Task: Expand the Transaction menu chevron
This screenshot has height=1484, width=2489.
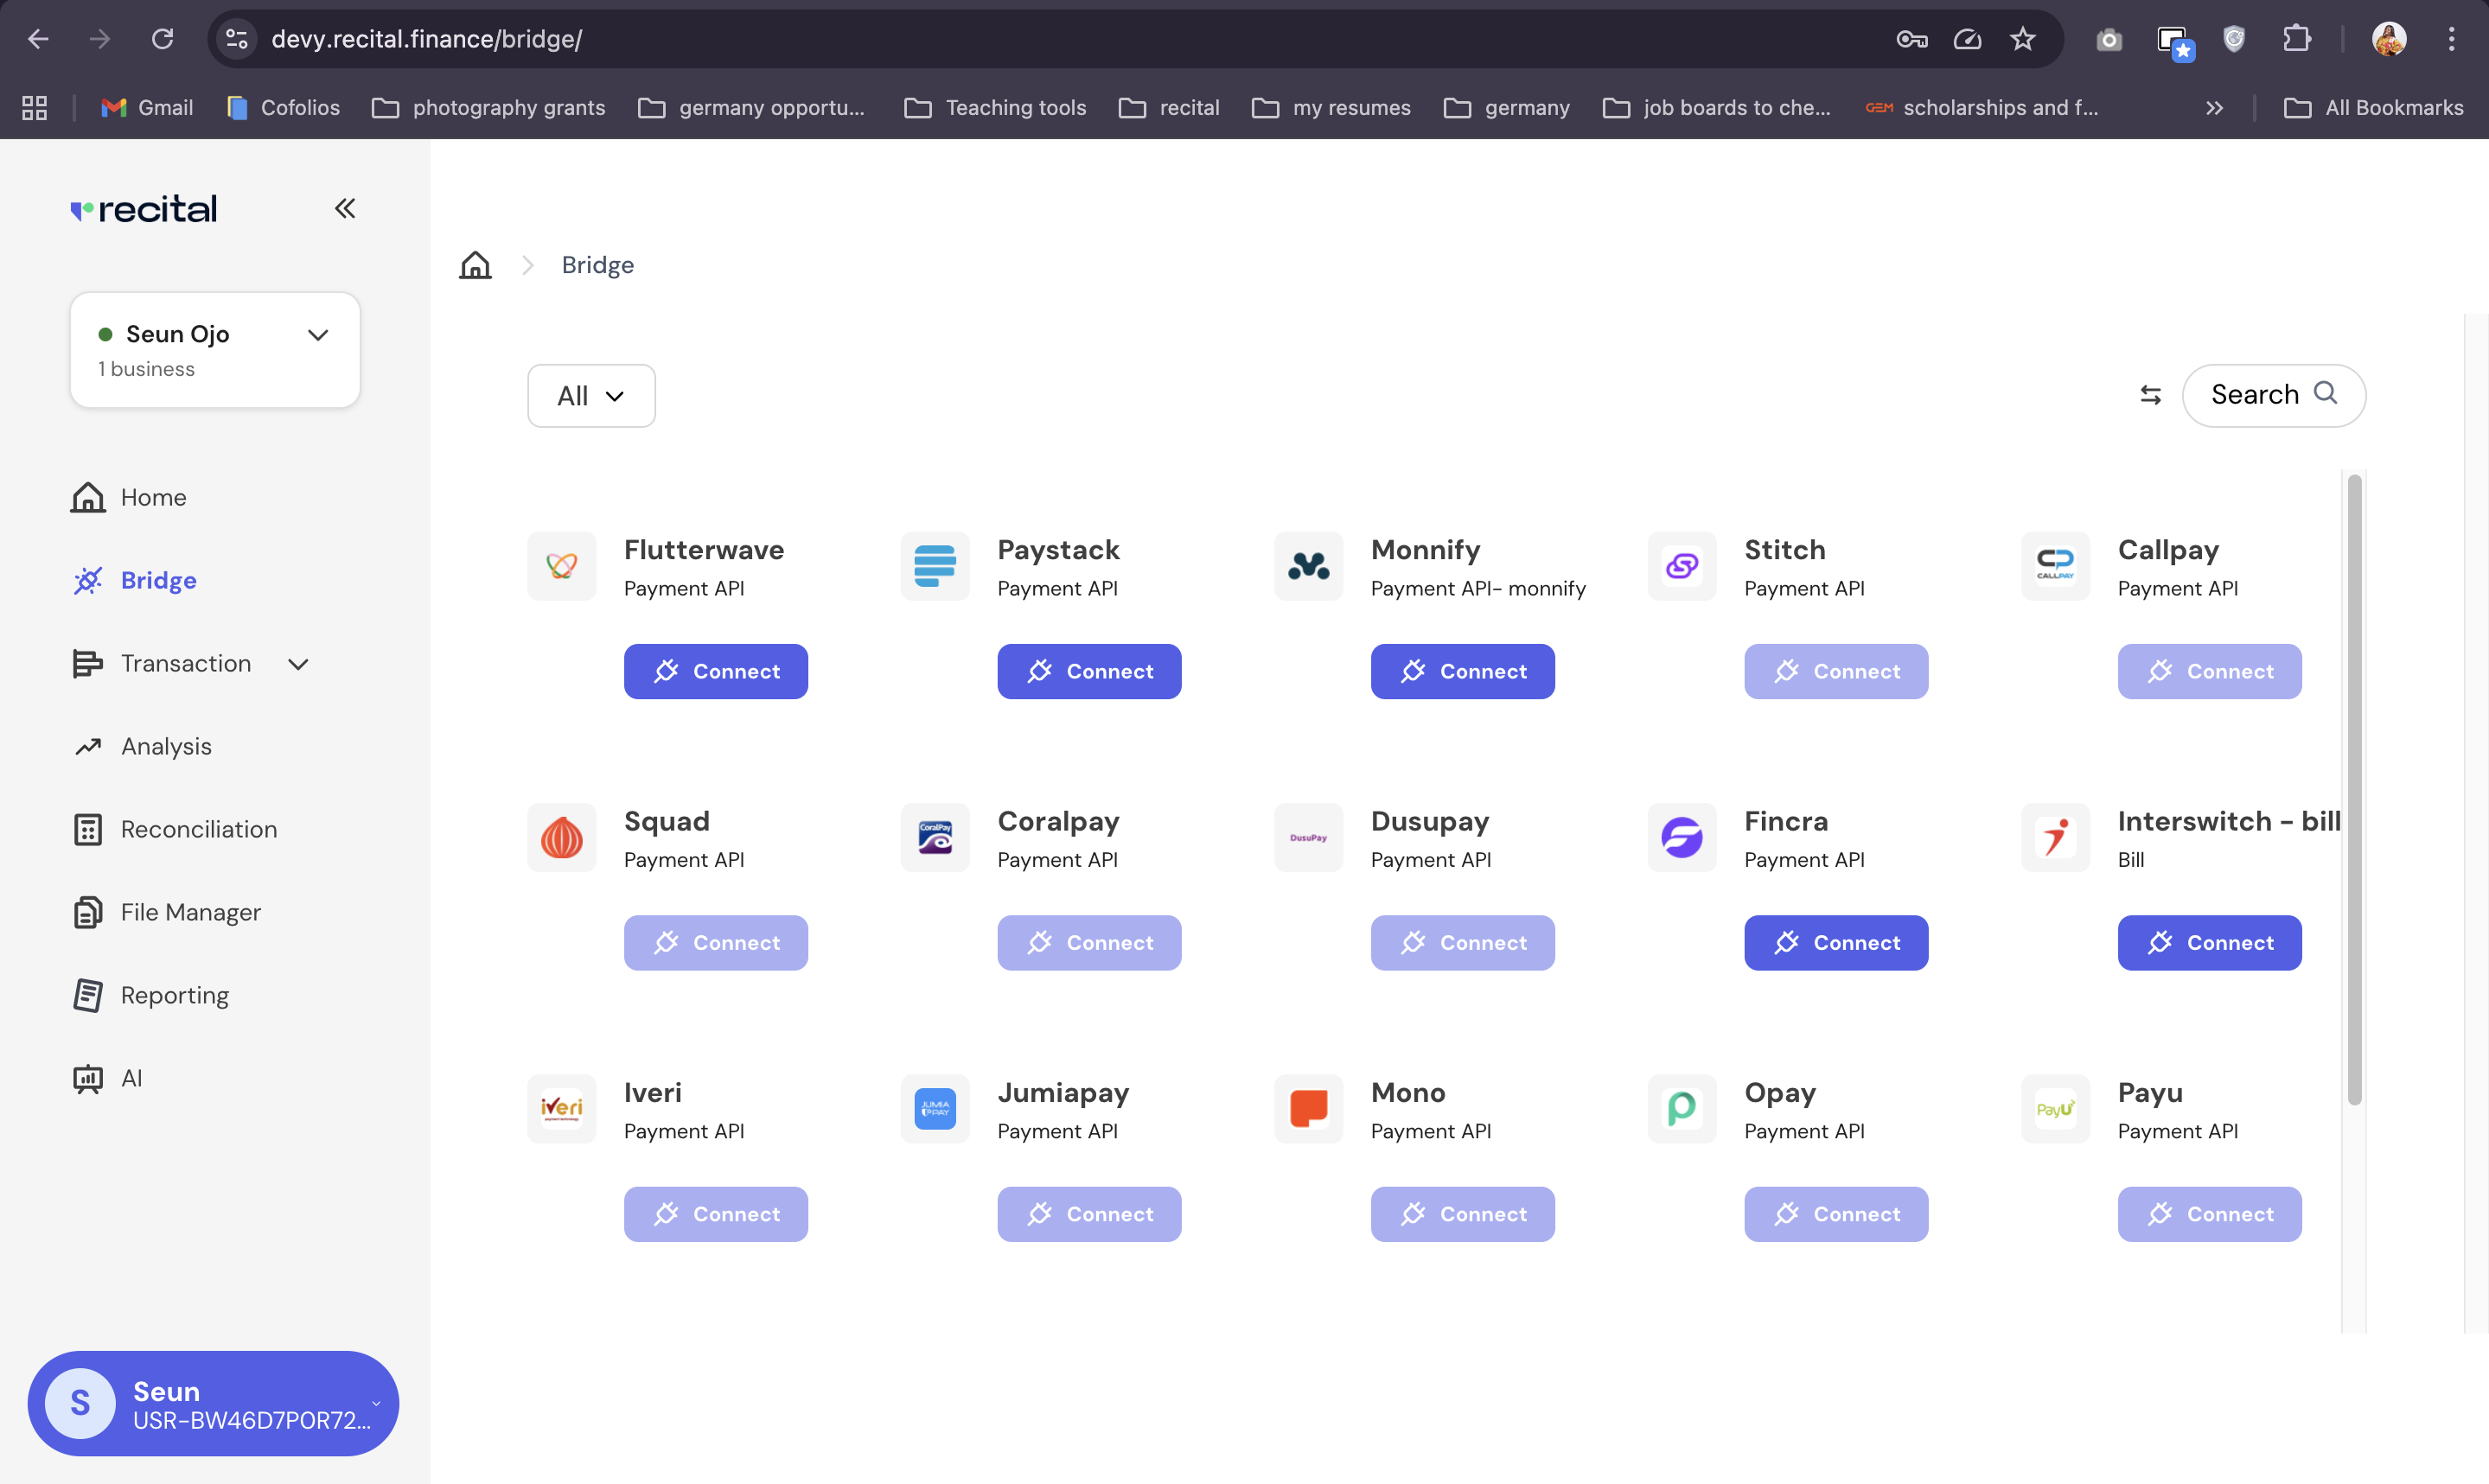Action: point(298,663)
